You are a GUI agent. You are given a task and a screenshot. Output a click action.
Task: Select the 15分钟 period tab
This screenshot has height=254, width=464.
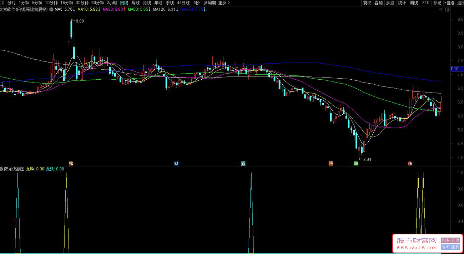tap(67, 3)
